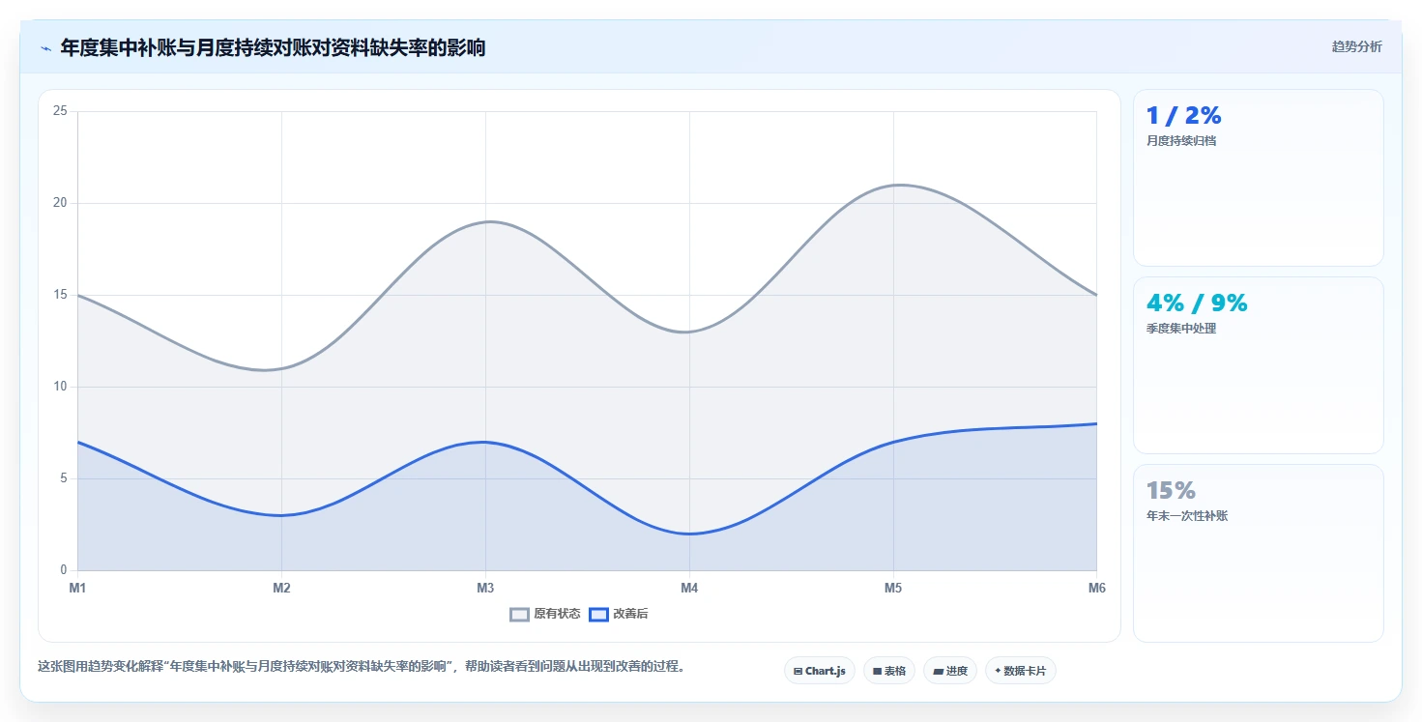
Task: Click the M4 x-axis label
Action: click(x=689, y=588)
